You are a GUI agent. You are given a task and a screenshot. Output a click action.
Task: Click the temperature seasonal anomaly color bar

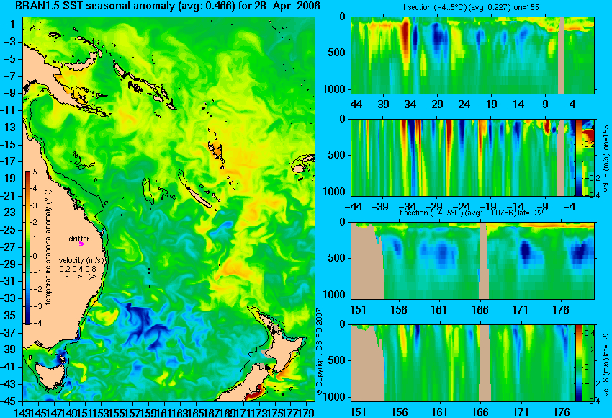(27, 248)
